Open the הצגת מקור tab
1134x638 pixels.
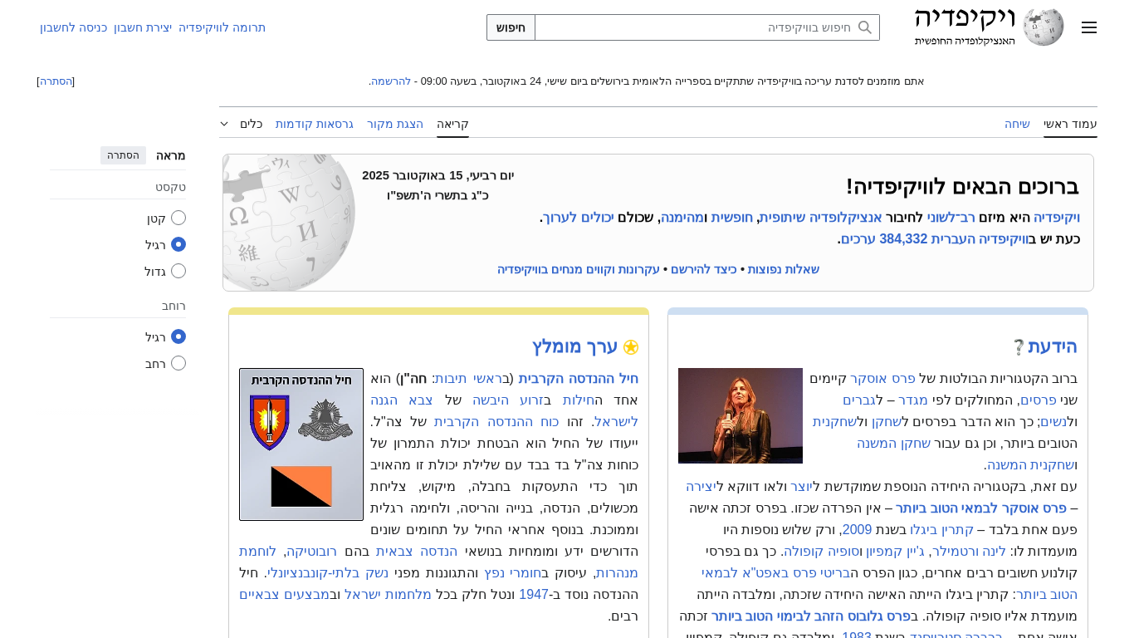[x=395, y=124]
